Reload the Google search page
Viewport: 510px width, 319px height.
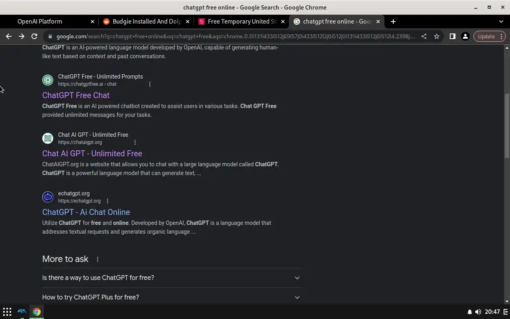coord(34,36)
